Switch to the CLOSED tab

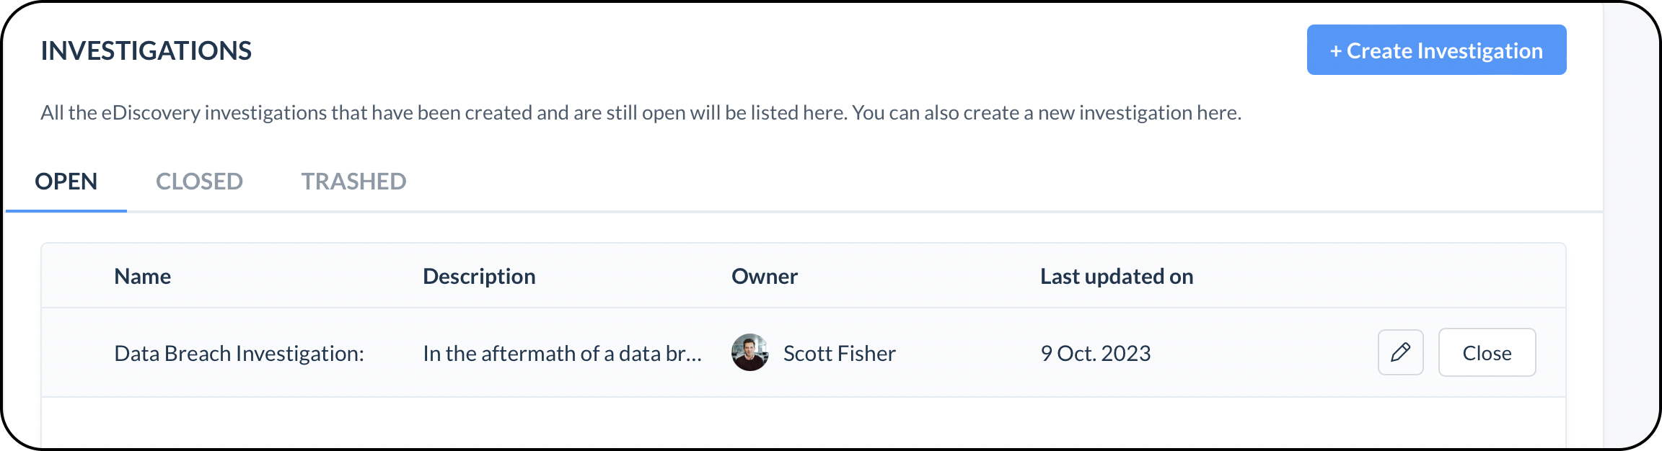[x=199, y=182]
